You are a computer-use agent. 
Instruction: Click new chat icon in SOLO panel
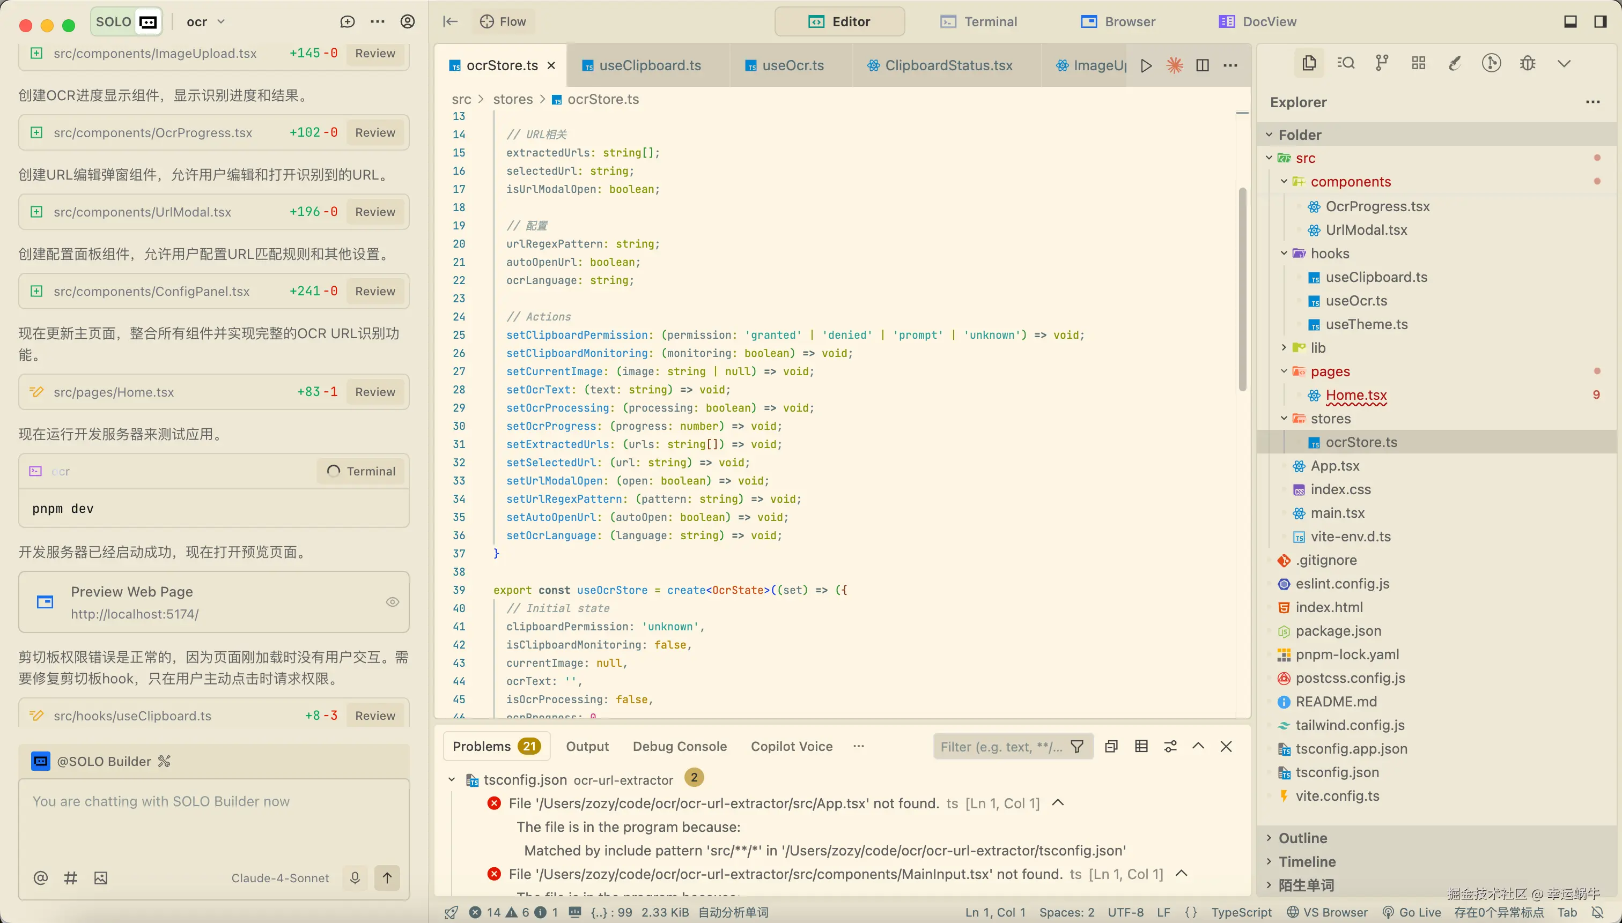click(x=347, y=21)
